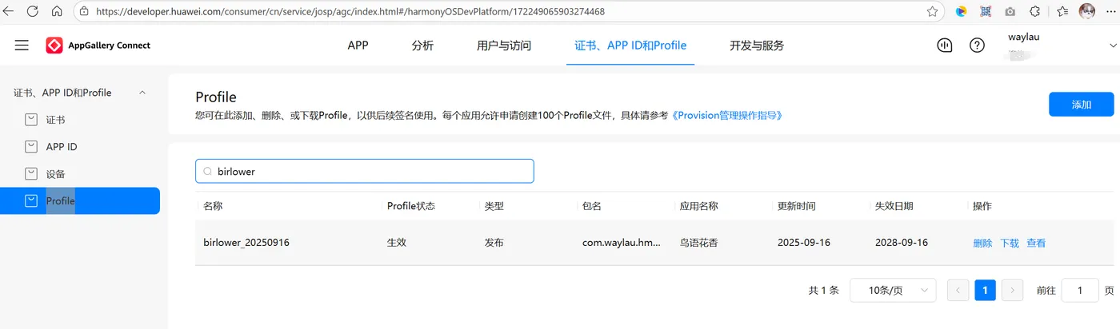1120x329 pixels.
Task: Click the AppGallery Connect logo
Action: (98, 46)
